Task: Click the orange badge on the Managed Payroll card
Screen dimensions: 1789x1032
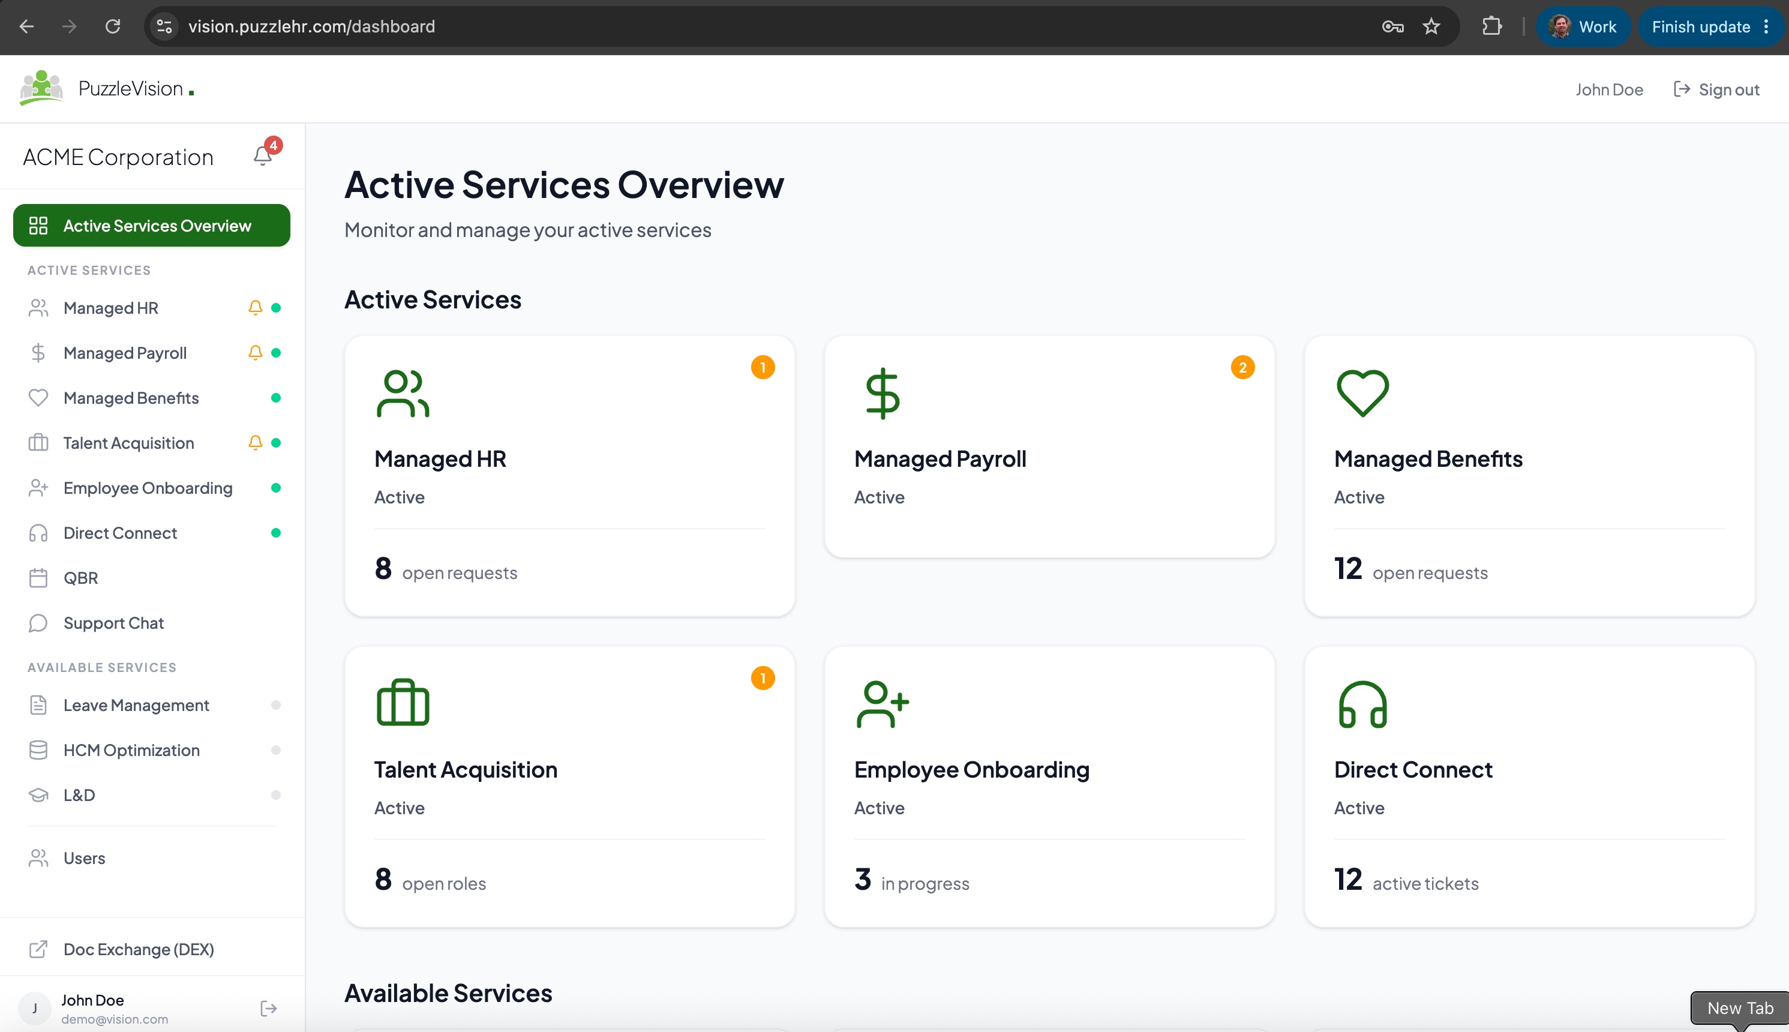Action: point(1242,367)
